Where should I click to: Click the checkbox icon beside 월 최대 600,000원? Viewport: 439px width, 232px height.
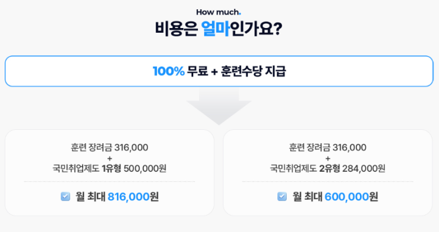(282, 196)
